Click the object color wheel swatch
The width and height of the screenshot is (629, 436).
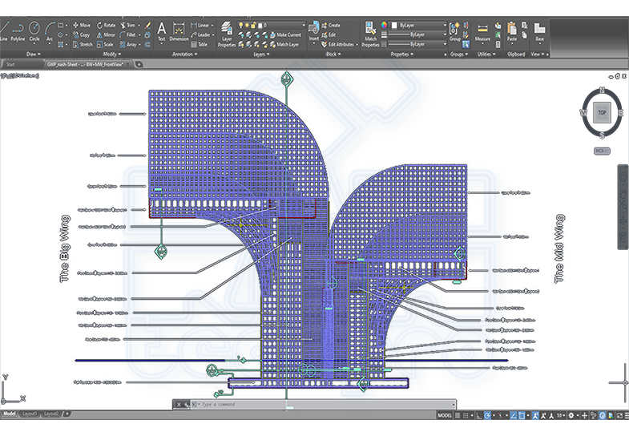tap(384, 26)
